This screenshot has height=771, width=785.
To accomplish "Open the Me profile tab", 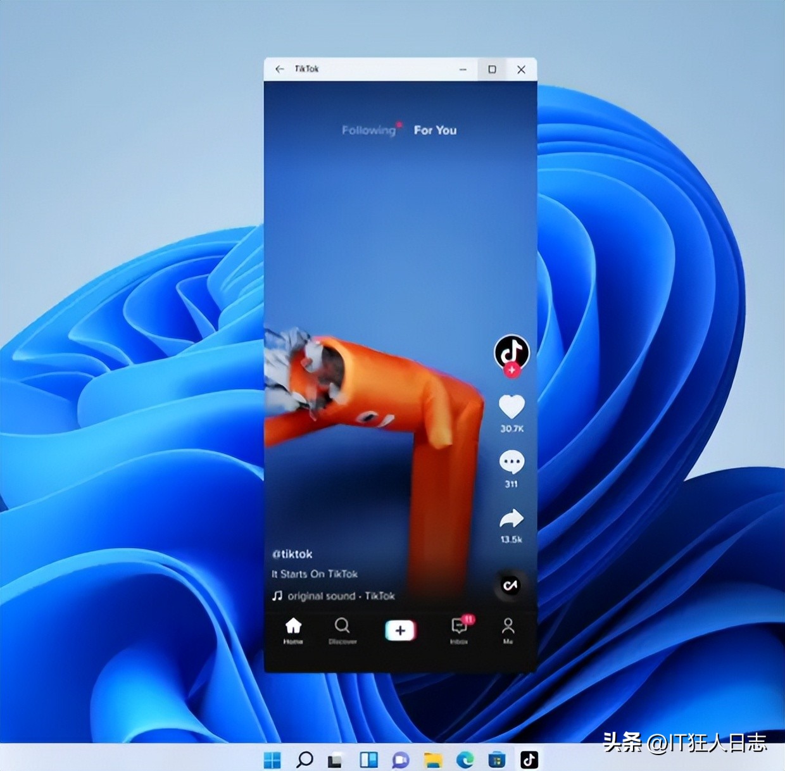I will coord(508,630).
